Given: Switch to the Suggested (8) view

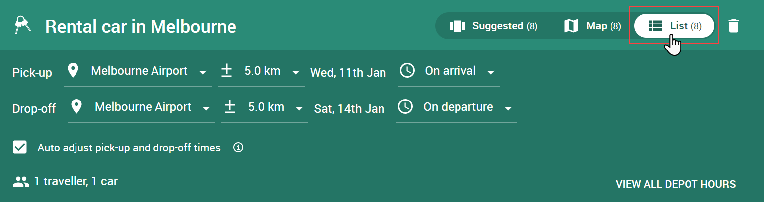Looking at the screenshot, I should [x=493, y=26].
